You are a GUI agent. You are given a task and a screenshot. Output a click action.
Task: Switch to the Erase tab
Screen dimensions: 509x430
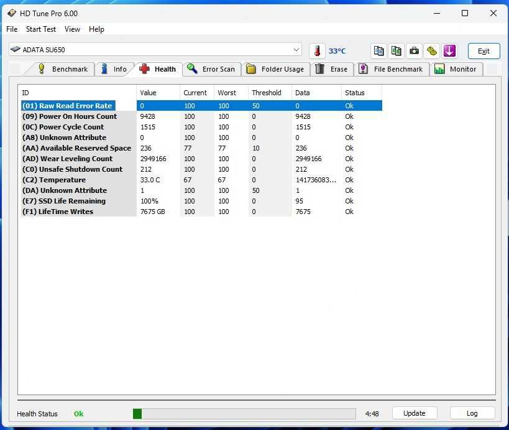(332, 69)
